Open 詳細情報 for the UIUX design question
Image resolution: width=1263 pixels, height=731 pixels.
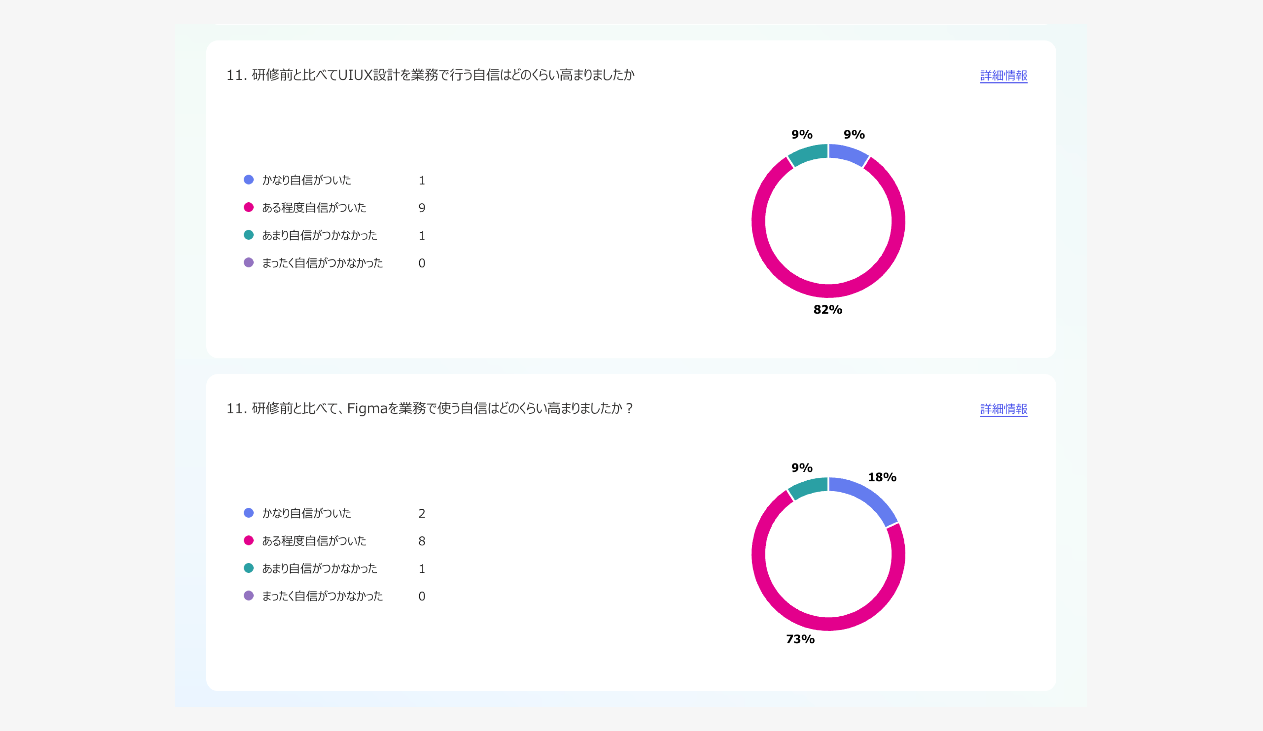click(1003, 76)
